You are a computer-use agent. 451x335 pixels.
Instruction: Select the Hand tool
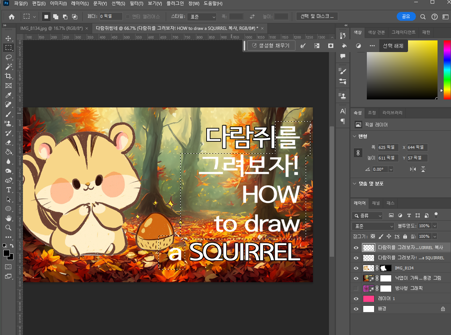8,218
